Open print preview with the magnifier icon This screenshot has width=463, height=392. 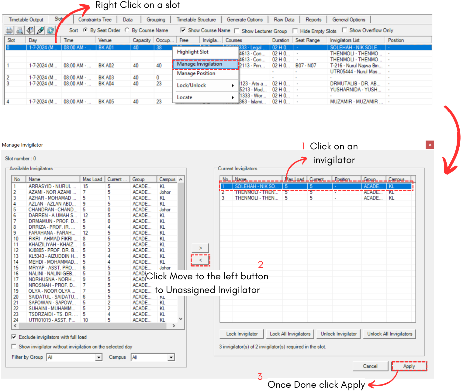[20, 30]
